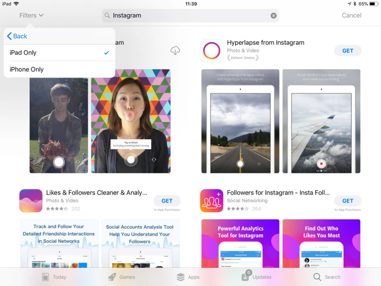Go Back in the filter menu
The width and height of the screenshot is (381, 286).
pyautogui.click(x=17, y=36)
